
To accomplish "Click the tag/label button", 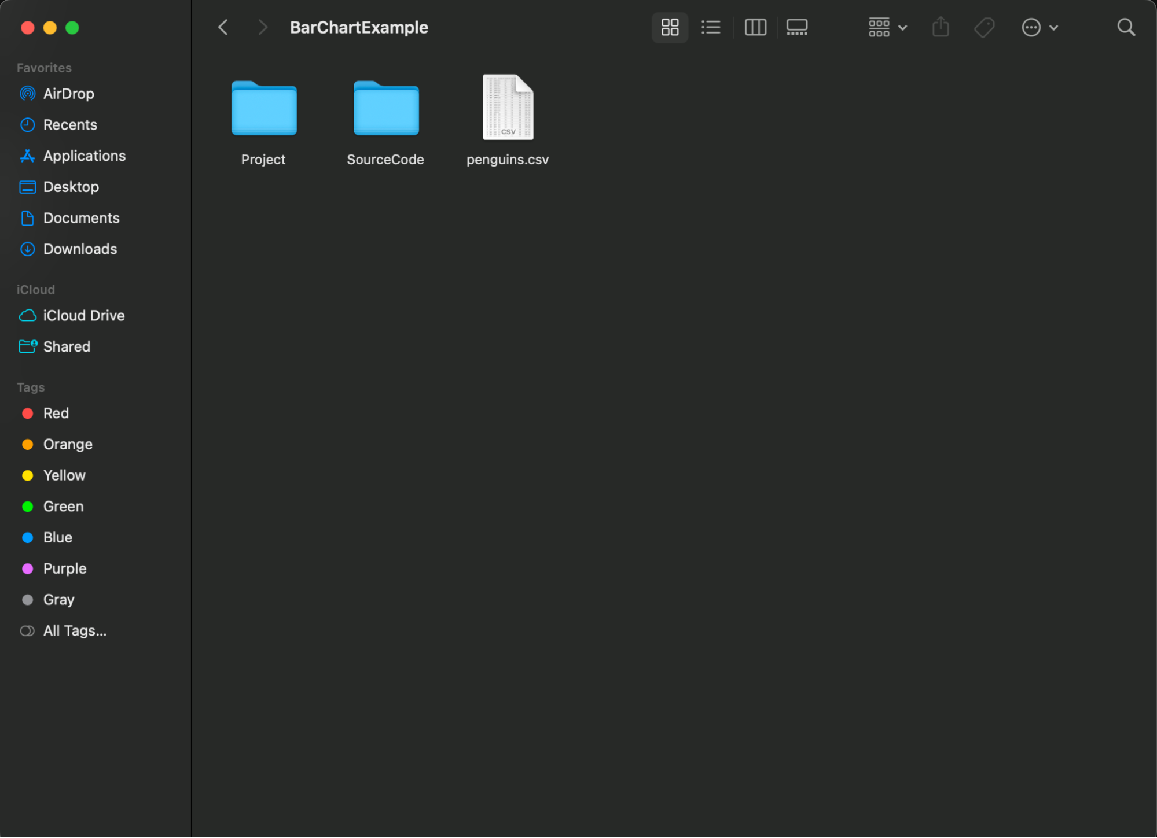I will pos(983,26).
